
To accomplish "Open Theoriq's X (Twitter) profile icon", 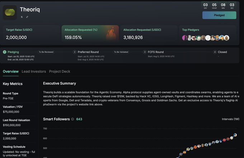I will 22,17.
